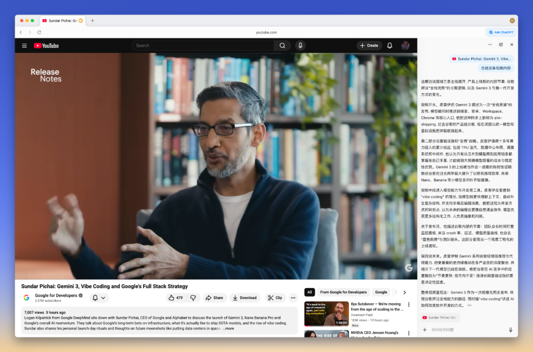Open the Ilya Sutskever video thumbnail
This screenshot has height=352, width=533.
click(x=326, y=313)
